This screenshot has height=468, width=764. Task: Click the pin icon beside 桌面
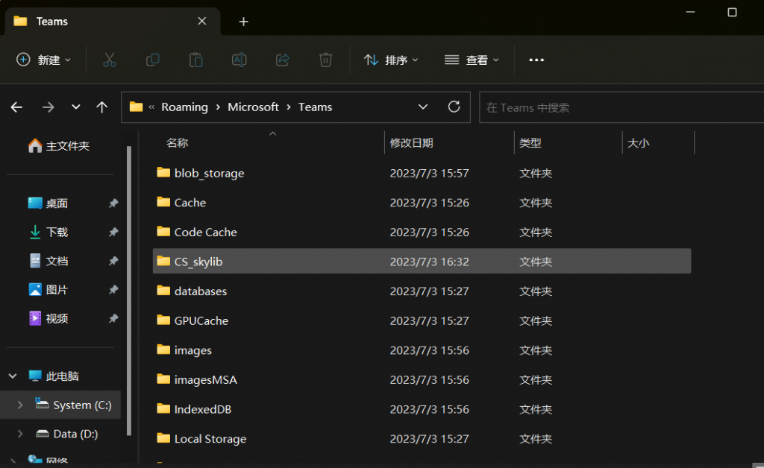pyautogui.click(x=113, y=203)
